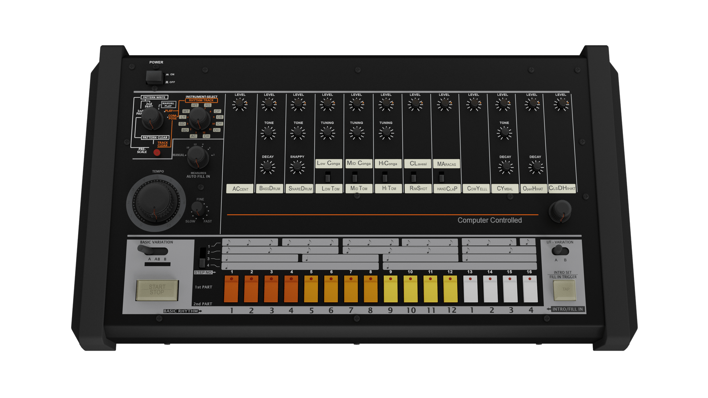The image size is (708, 398).
Task: Move the PRE-SCALE selector switch
Action: tap(202, 257)
